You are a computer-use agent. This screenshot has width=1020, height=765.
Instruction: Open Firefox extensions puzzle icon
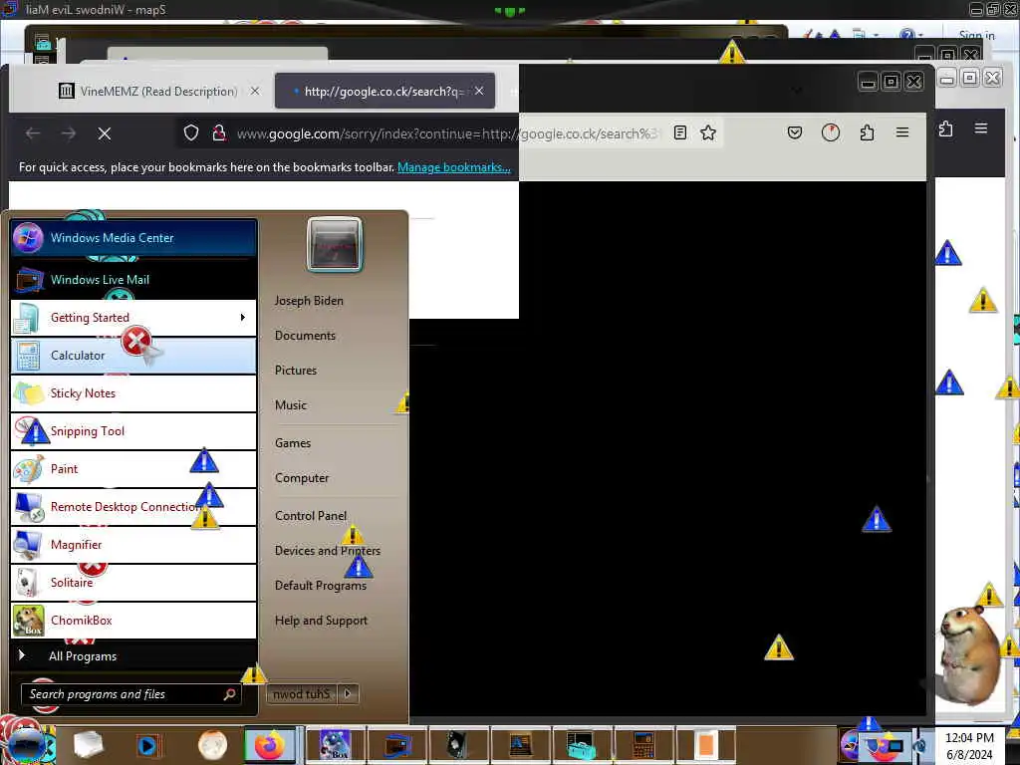tap(867, 132)
